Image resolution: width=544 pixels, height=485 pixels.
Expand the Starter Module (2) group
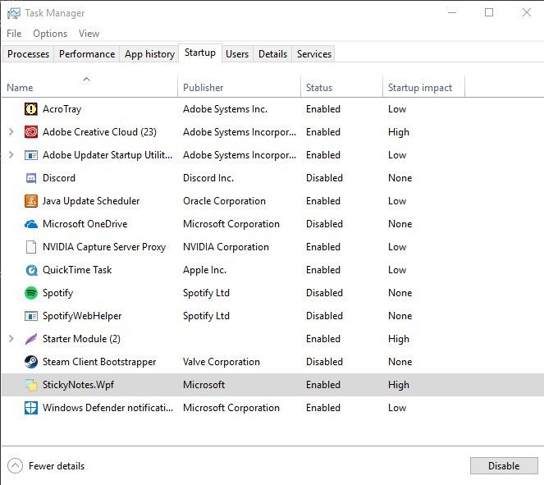(x=11, y=339)
